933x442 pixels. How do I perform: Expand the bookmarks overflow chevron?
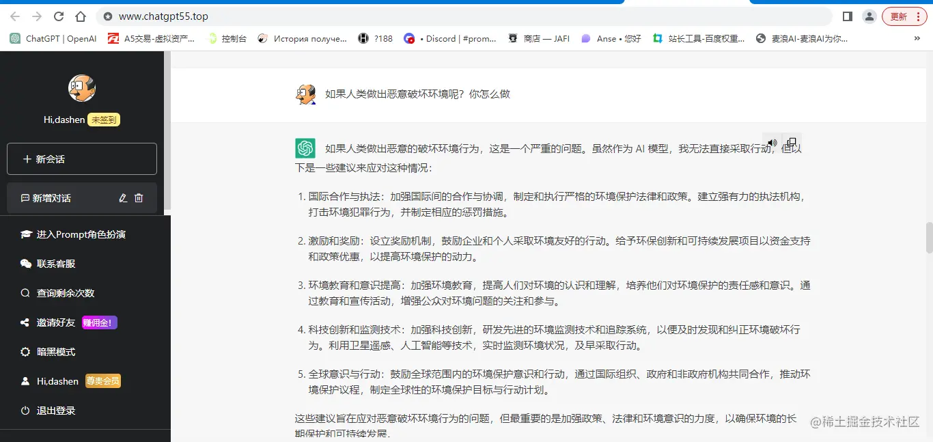[917, 38]
